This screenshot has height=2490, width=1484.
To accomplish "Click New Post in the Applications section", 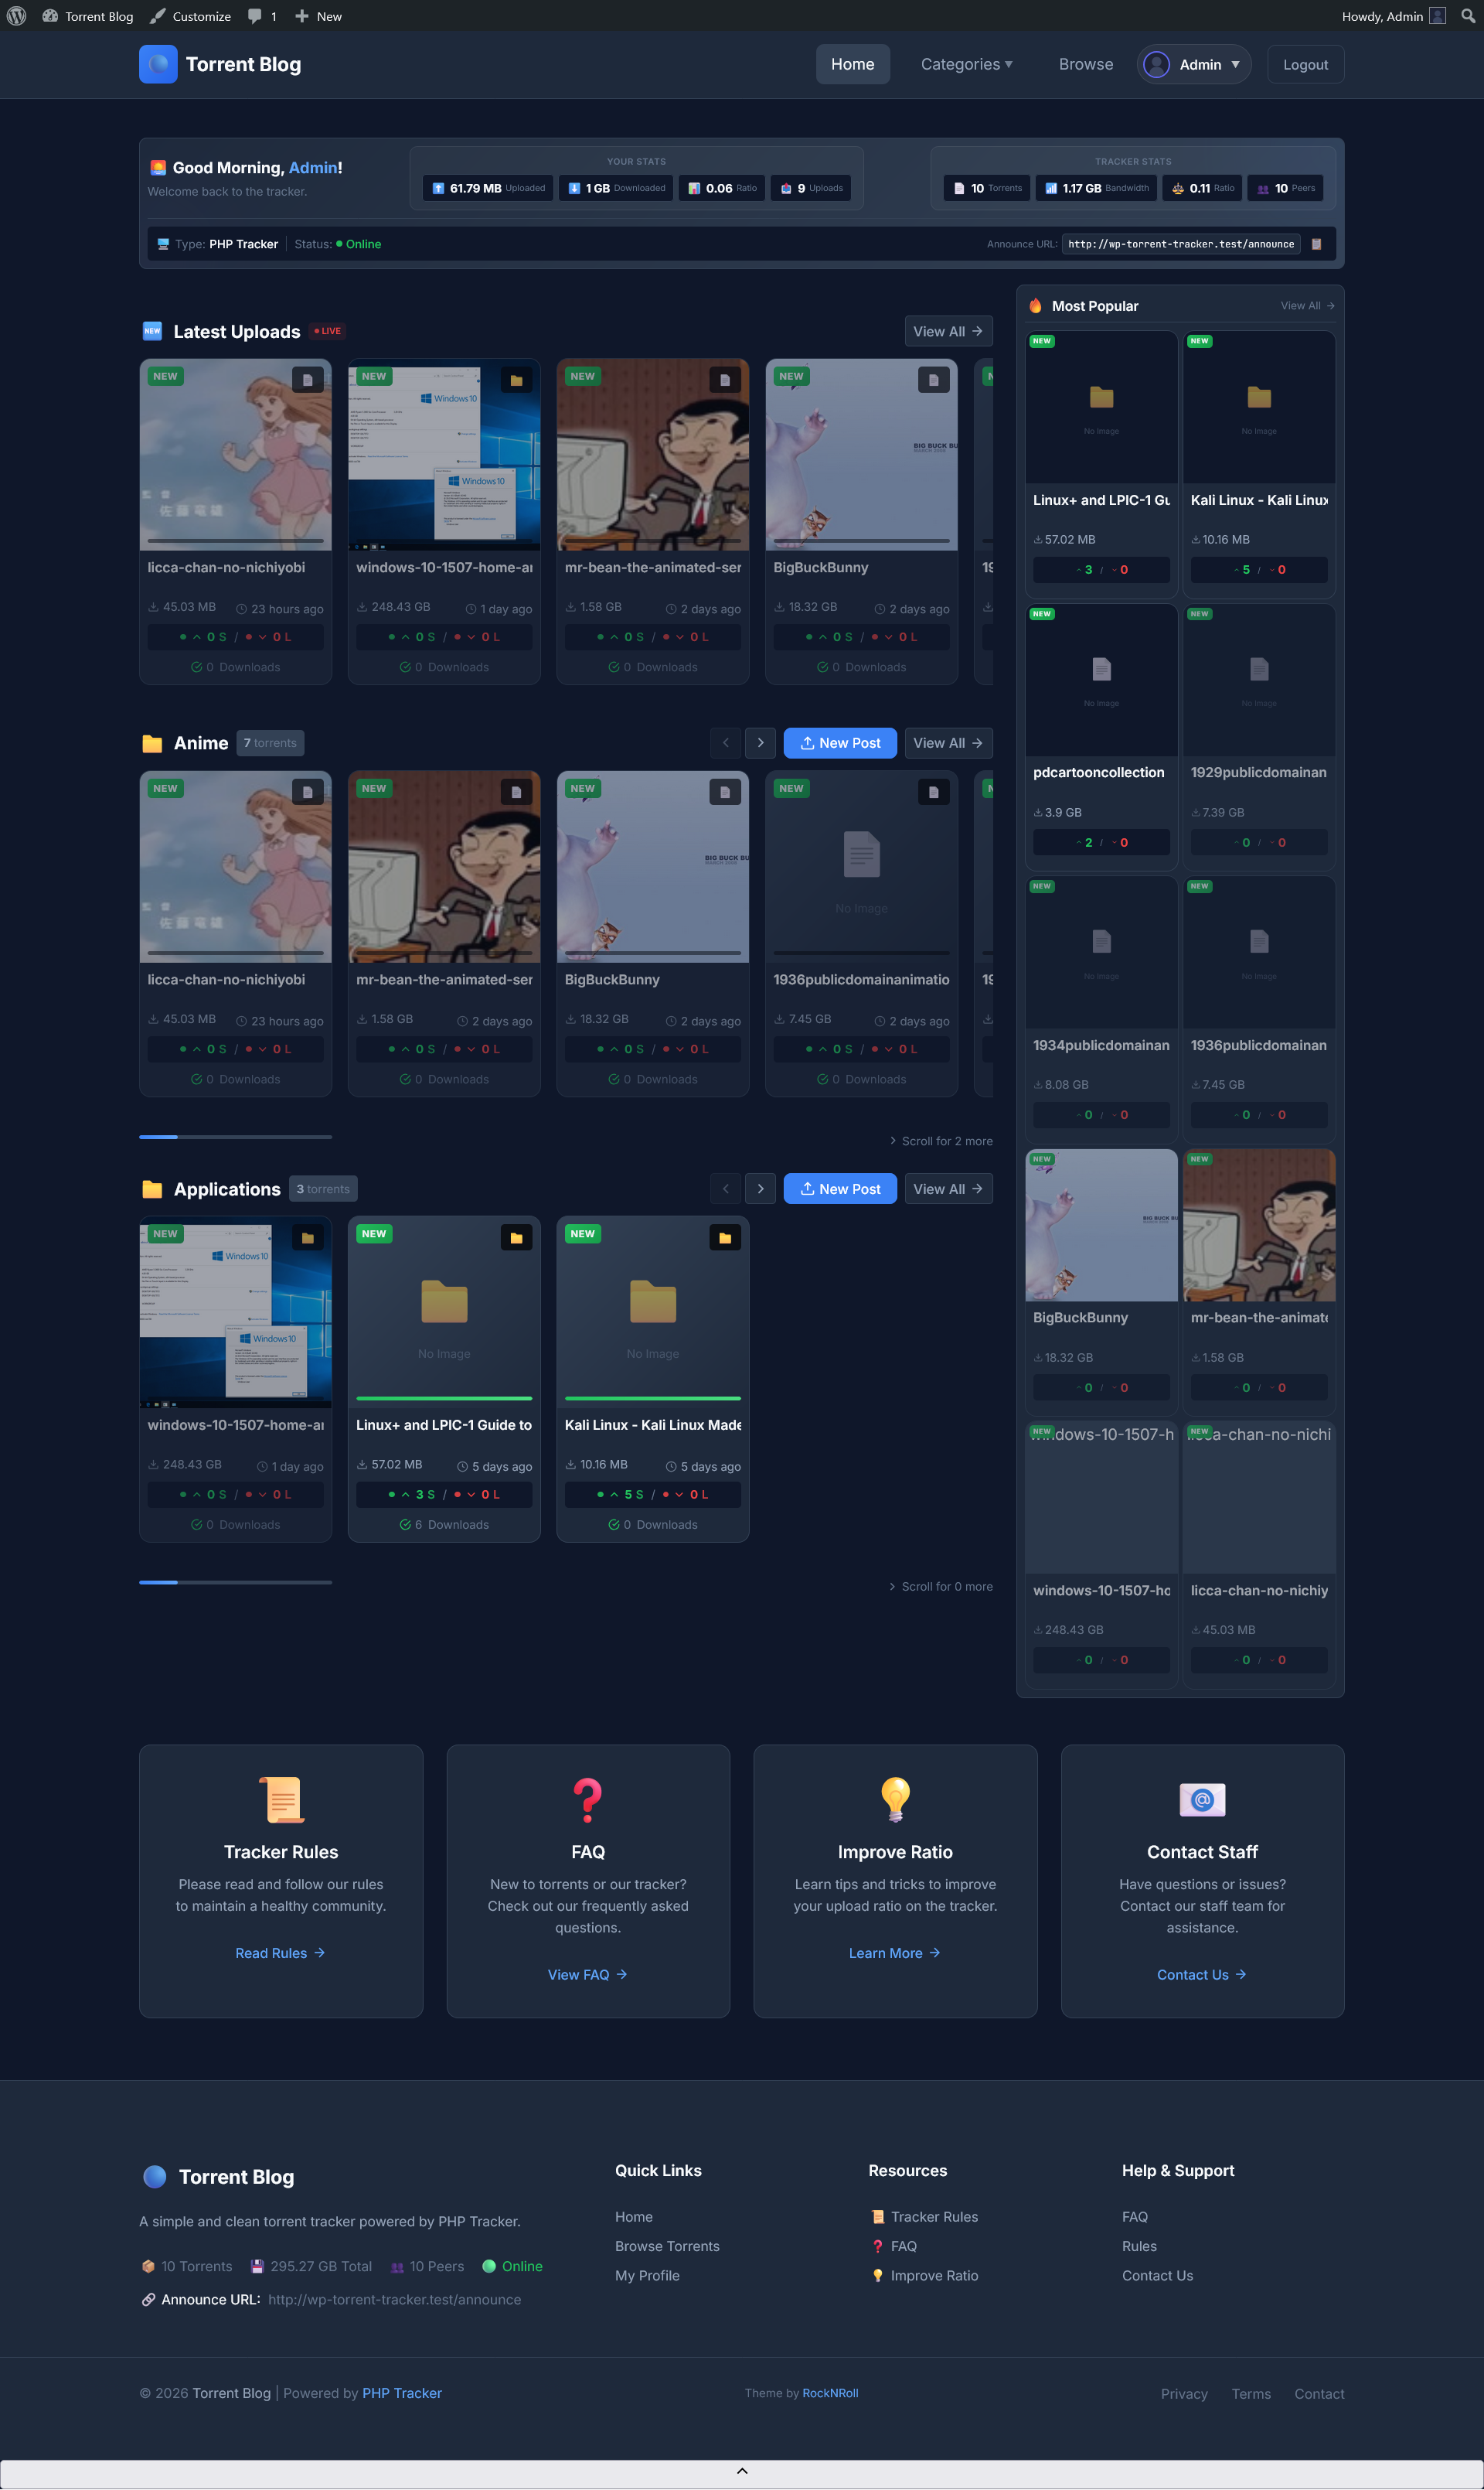I will (x=840, y=1189).
